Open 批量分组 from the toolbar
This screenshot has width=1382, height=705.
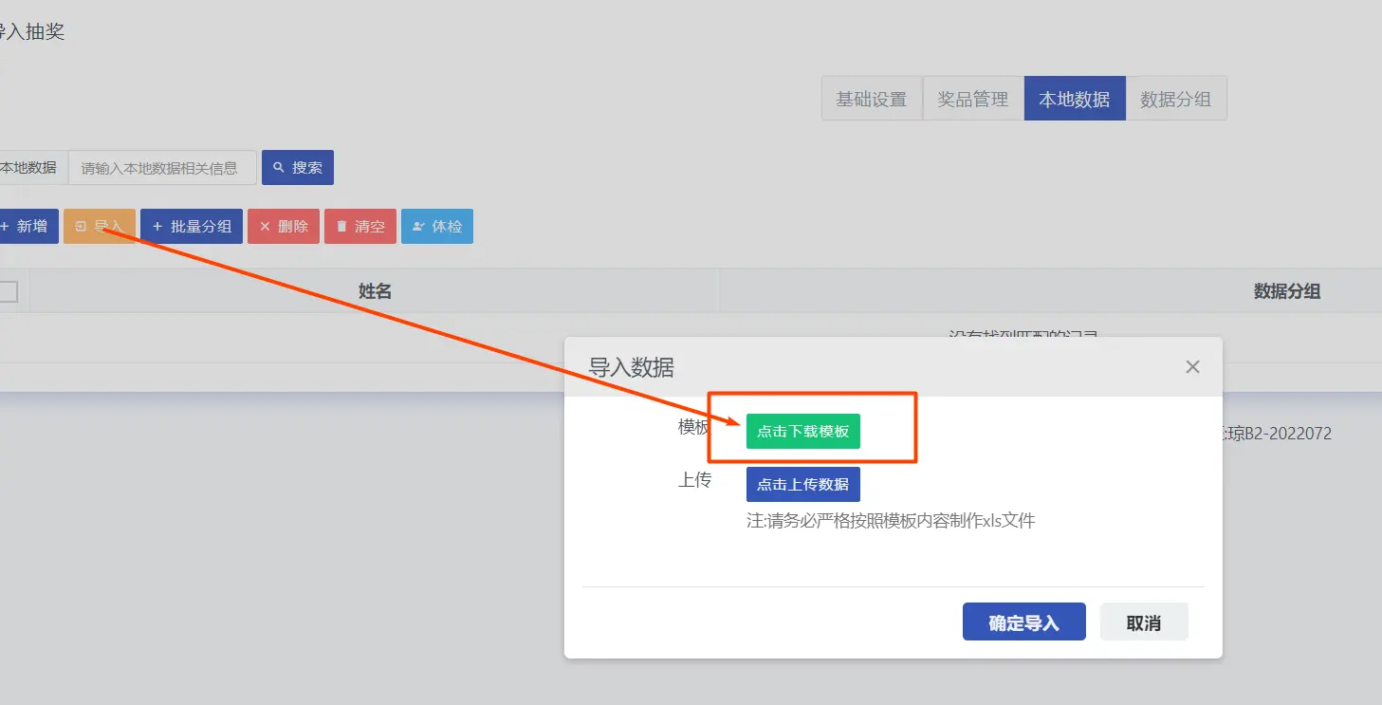tap(192, 227)
